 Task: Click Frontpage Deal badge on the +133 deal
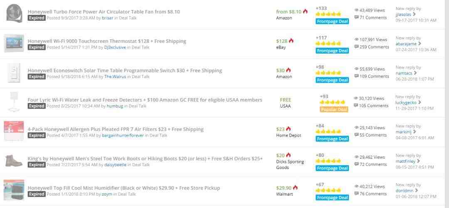pos(332,21)
